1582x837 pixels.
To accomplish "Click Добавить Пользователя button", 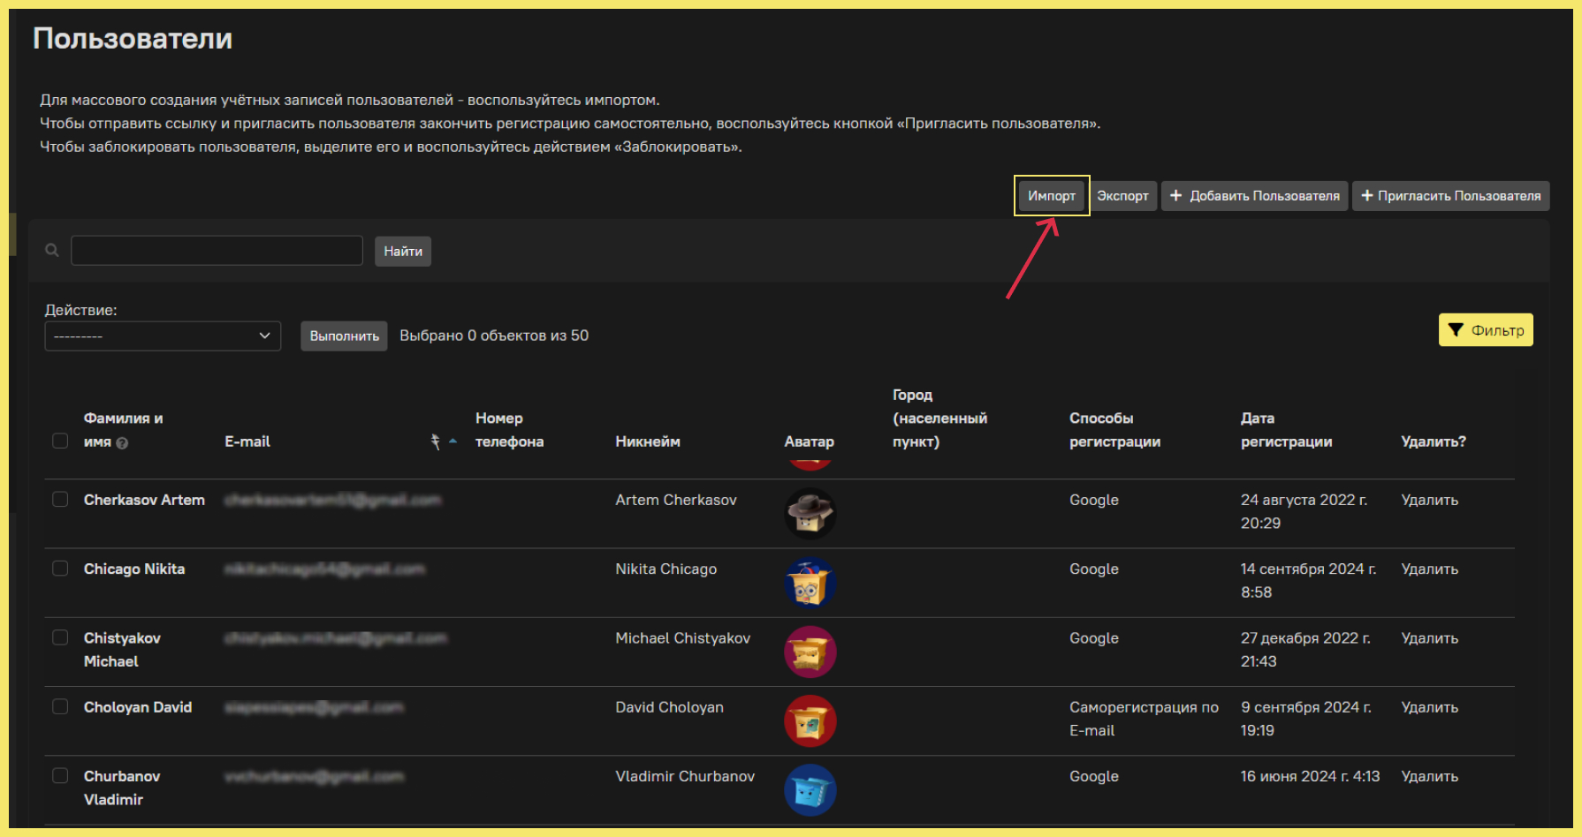I will [1254, 195].
